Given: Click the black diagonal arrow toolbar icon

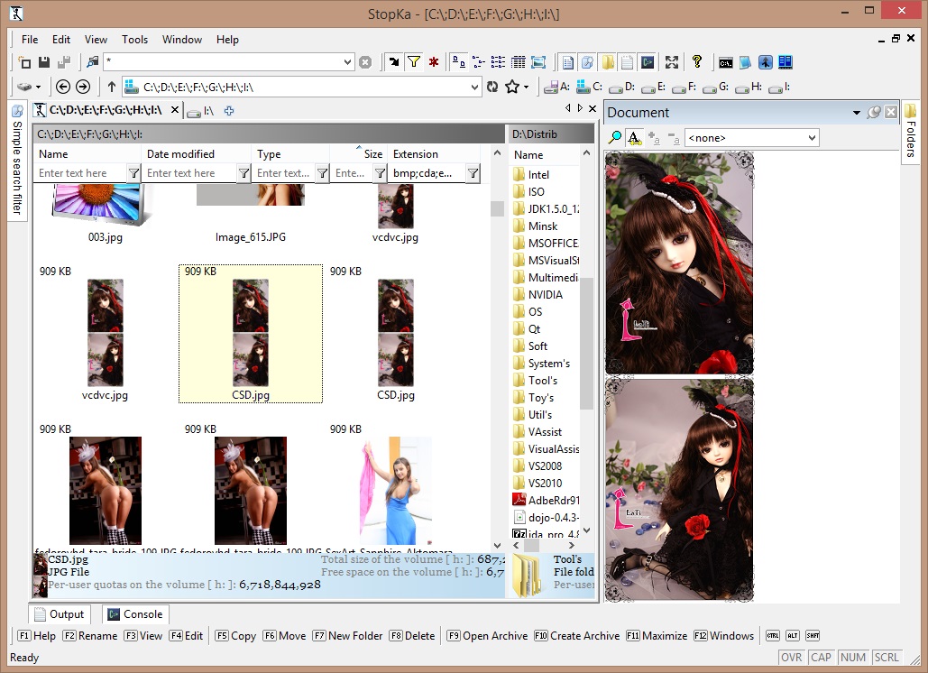Looking at the screenshot, I should 393,61.
